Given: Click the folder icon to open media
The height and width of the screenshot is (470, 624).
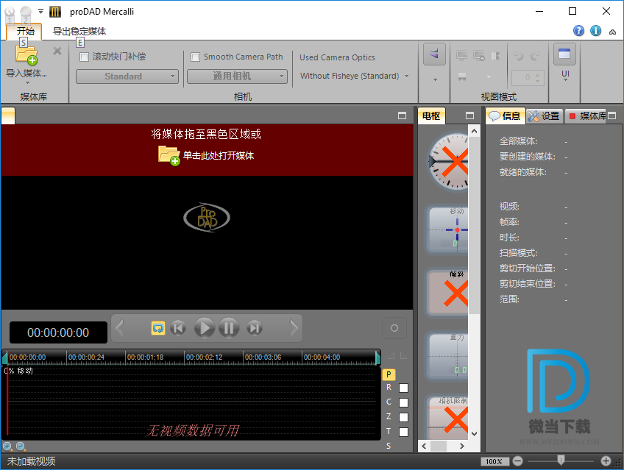Looking at the screenshot, I should coord(169,155).
